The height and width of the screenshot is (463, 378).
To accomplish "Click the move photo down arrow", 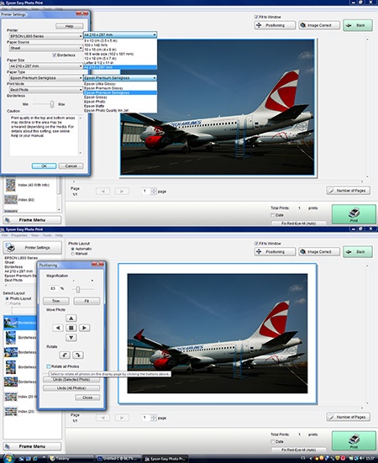I will pyautogui.click(x=71, y=338).
